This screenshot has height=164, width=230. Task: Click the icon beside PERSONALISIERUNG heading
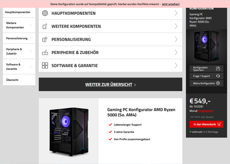45,39
